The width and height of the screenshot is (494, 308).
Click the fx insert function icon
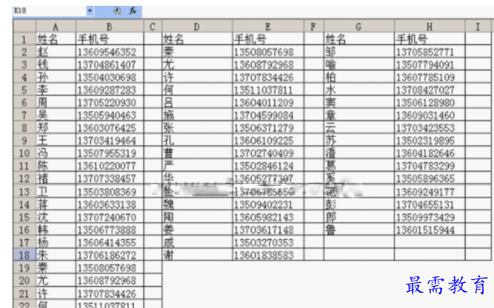pyautogui.click(x=133, y=11)
